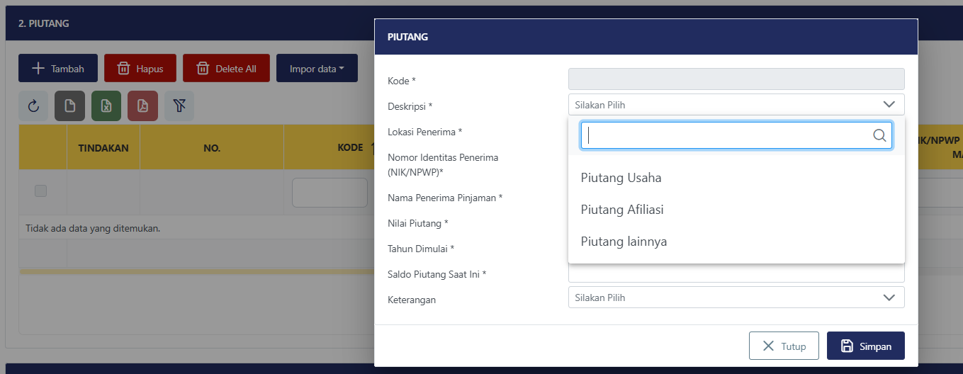Click the Delete All trash button

pyautogui.click(x=226, y=69)
